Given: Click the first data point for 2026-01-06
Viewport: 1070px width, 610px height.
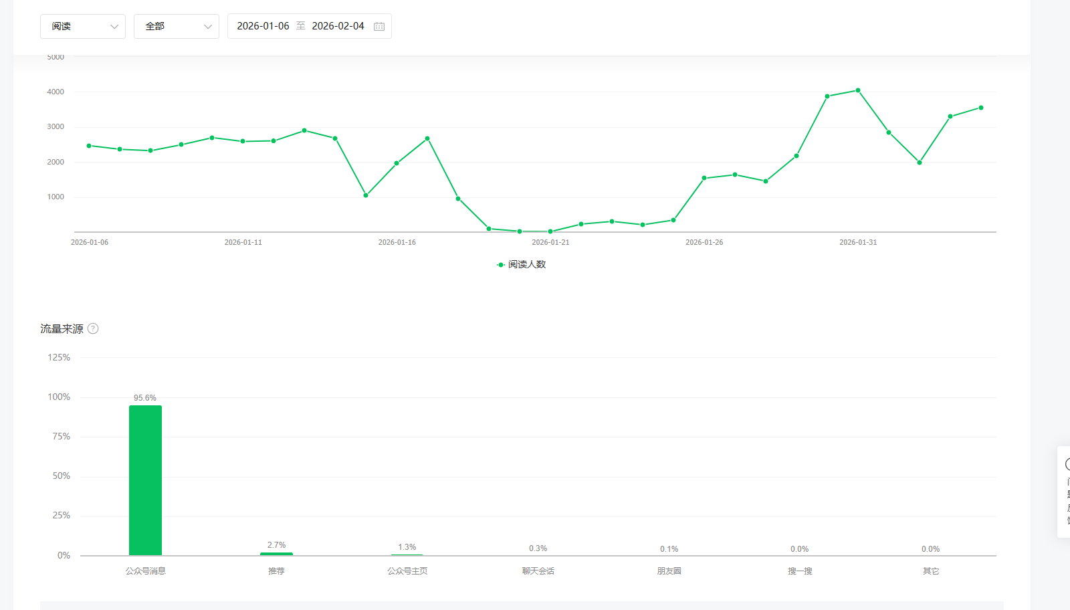Looking at the screenshot, I should (89, 146).
